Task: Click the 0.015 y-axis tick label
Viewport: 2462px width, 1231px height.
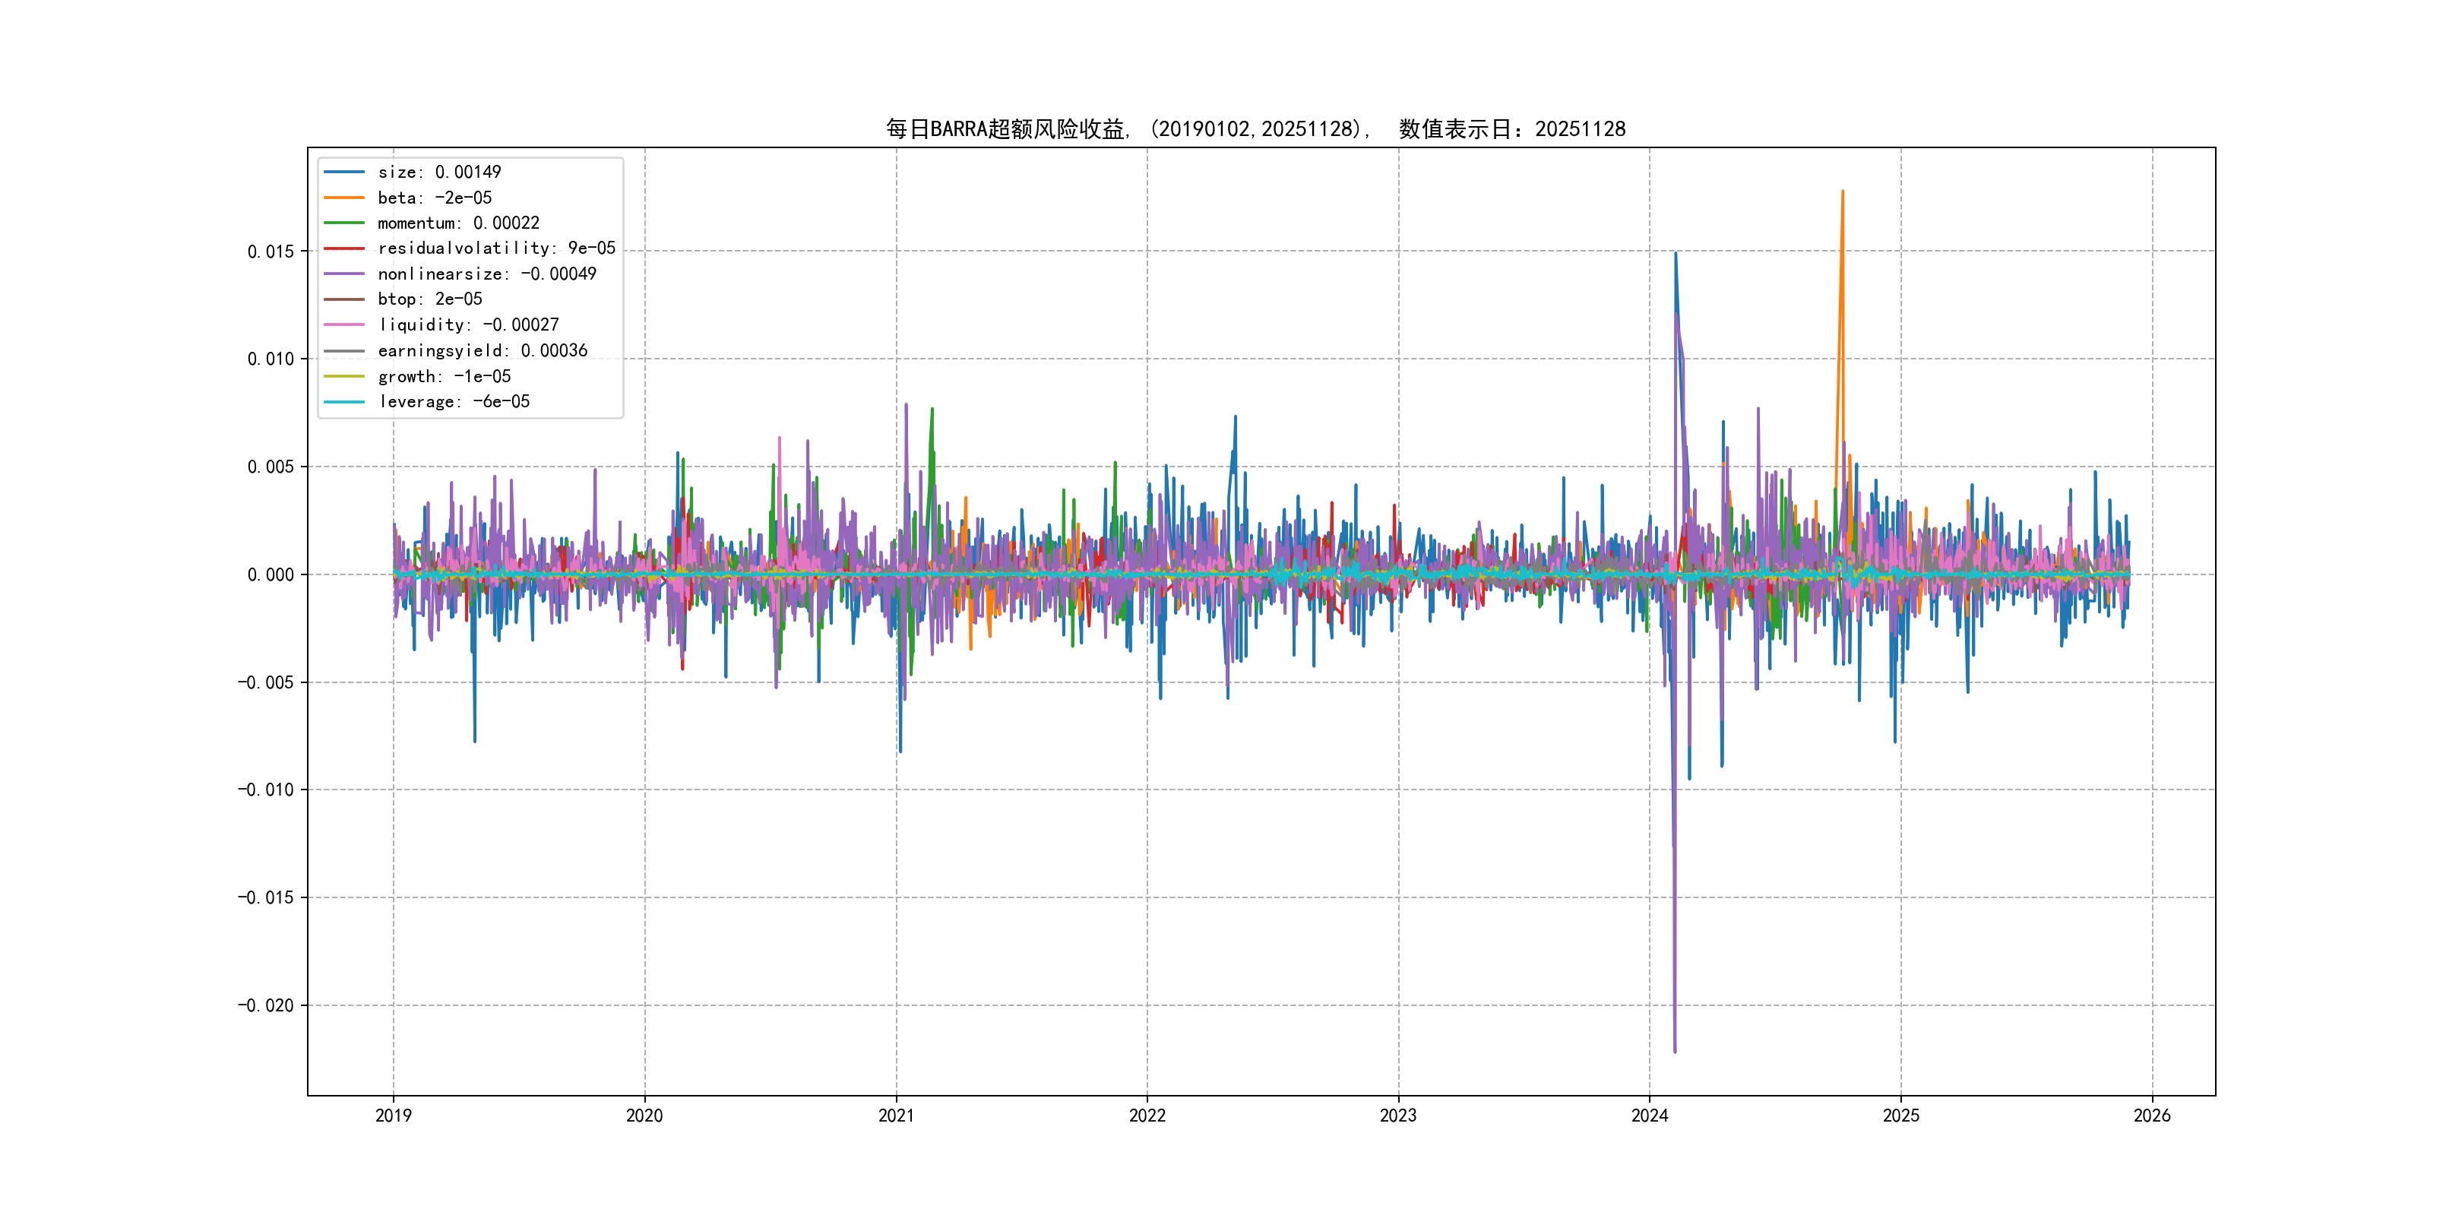Action: point(271,252)
